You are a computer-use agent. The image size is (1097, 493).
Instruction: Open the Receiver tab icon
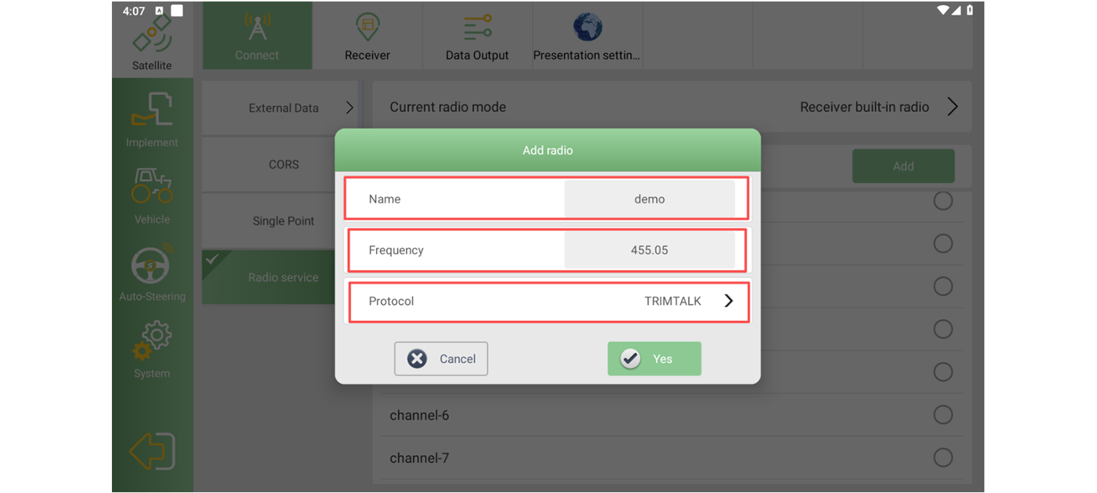(x=367, y=28)
